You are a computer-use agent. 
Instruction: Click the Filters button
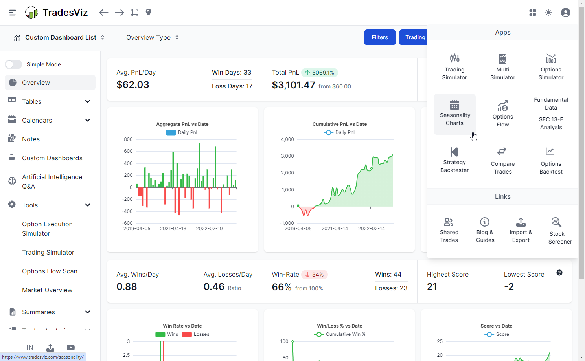(x=380, y=37)
